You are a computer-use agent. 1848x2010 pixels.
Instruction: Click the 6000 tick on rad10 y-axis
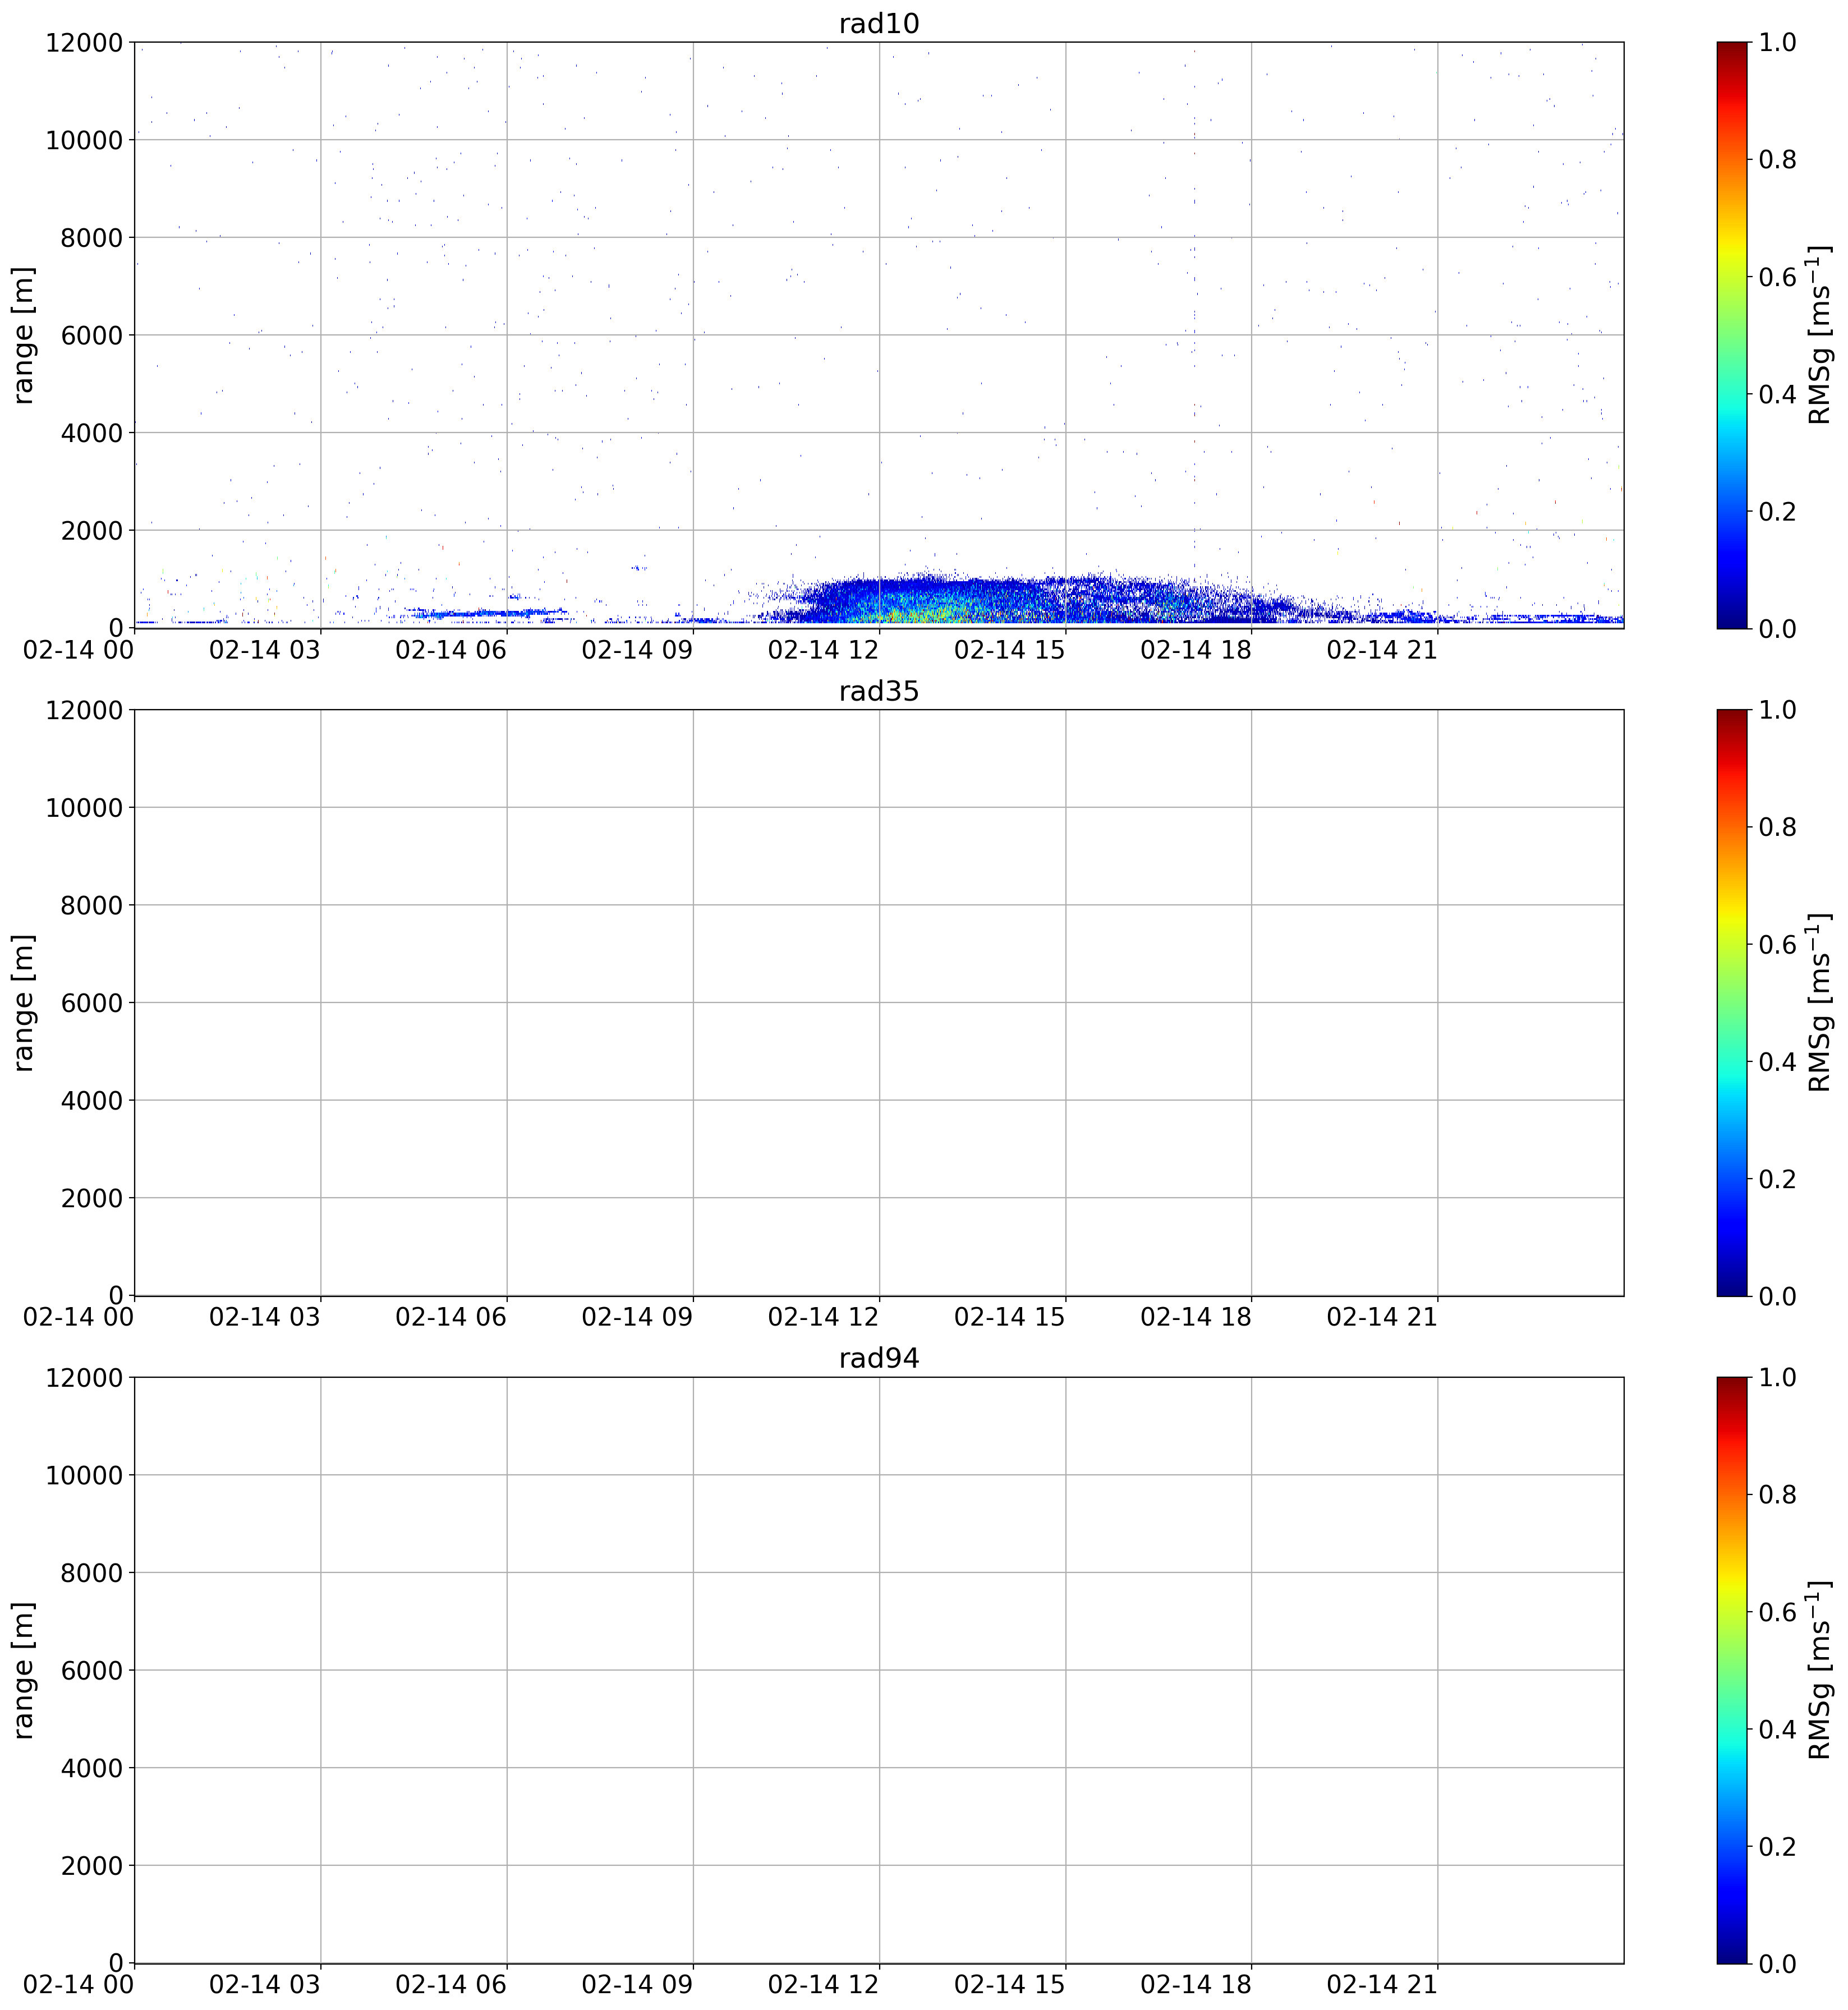click(91, 335)
